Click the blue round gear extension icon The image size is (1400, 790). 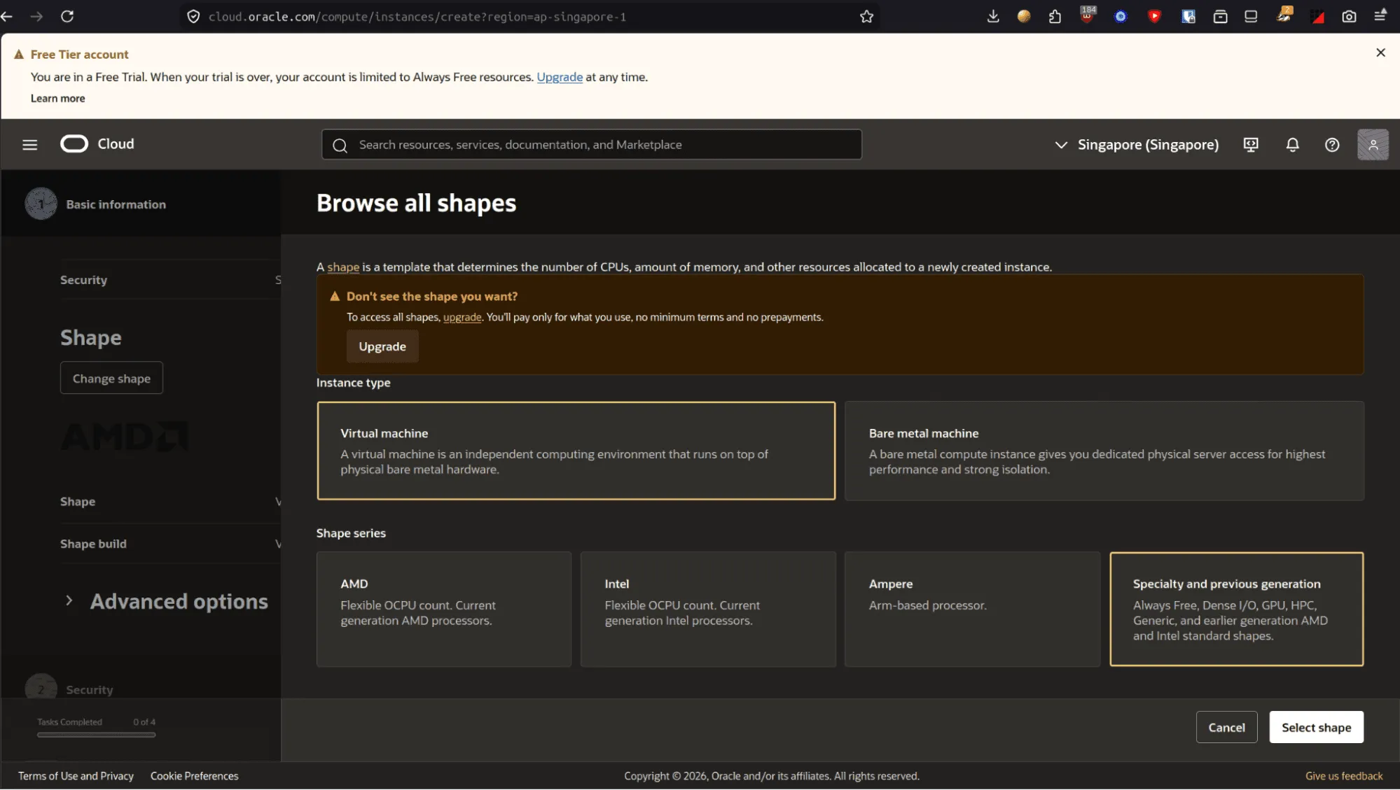click(x=1121, y=16)
